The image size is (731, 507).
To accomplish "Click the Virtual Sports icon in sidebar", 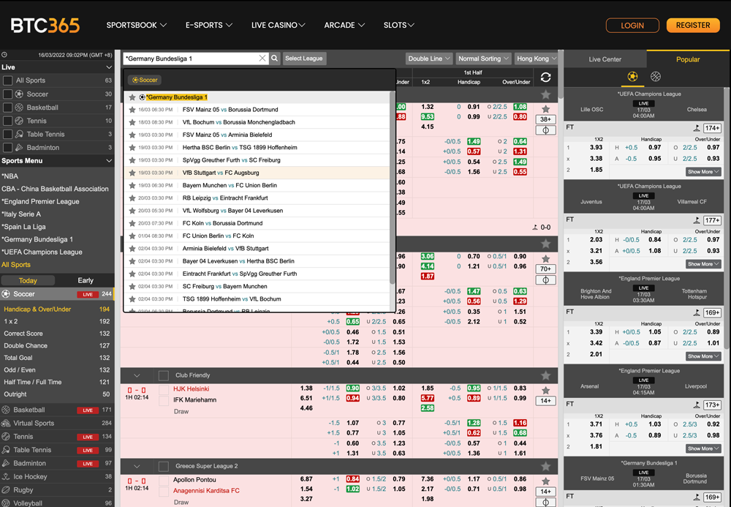I will point(6,423).
